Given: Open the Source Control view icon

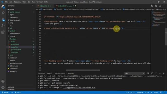Looking at the screenshot, I should point(3,19).
